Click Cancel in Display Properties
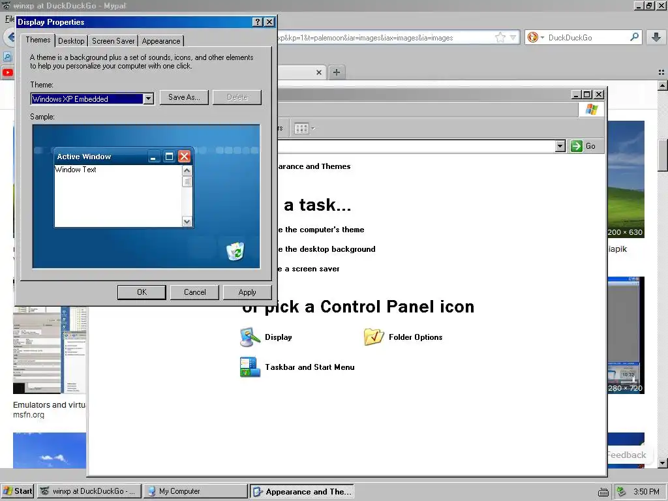 click(194, 292)
